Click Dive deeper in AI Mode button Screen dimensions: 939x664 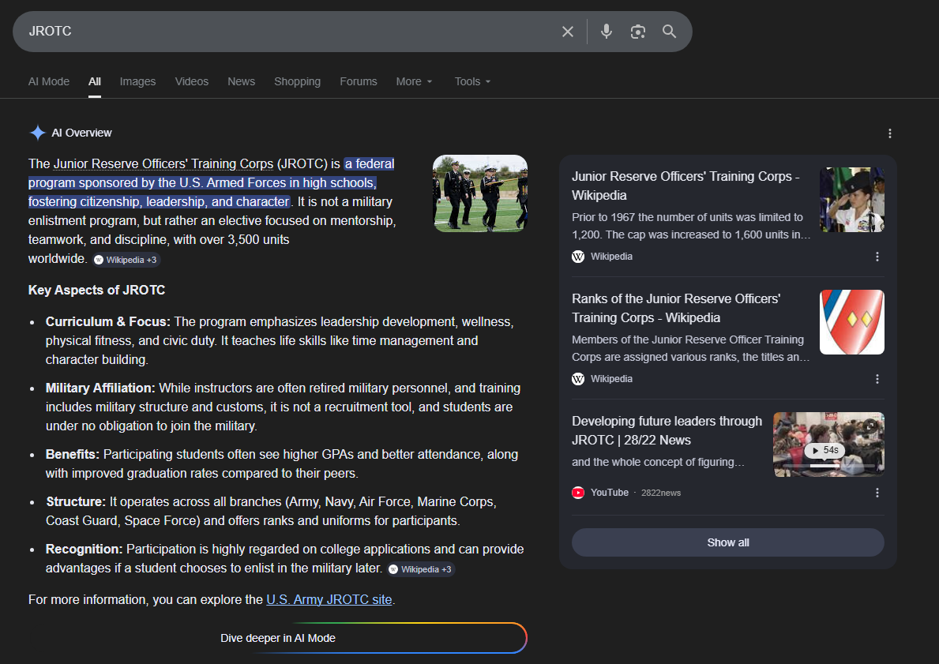[278, 638]
